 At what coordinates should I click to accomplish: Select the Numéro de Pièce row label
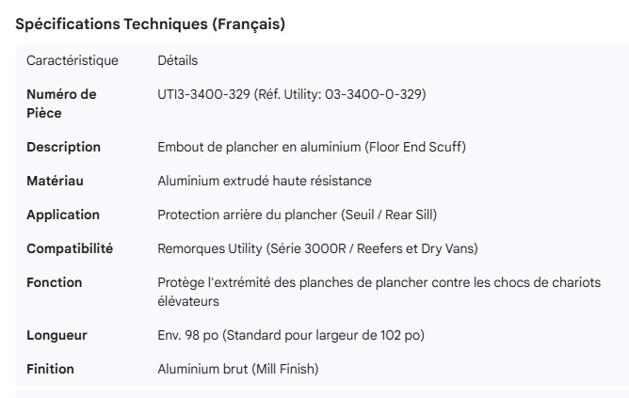pyautogui.click(x=61, y=103)
